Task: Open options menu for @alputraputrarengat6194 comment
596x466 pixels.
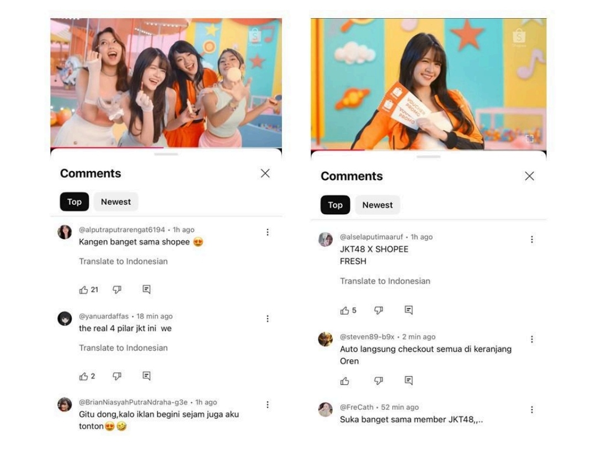Action: 268,232
